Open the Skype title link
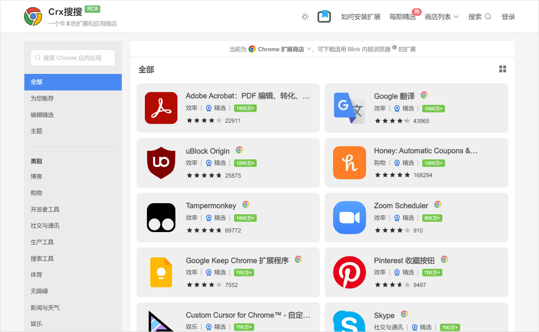This screenshot has height=332, width=539. [x=384, y=315]
